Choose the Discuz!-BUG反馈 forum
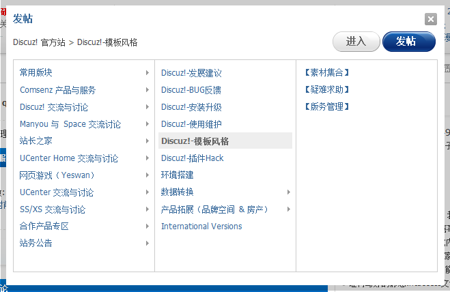 coord(191,90)
